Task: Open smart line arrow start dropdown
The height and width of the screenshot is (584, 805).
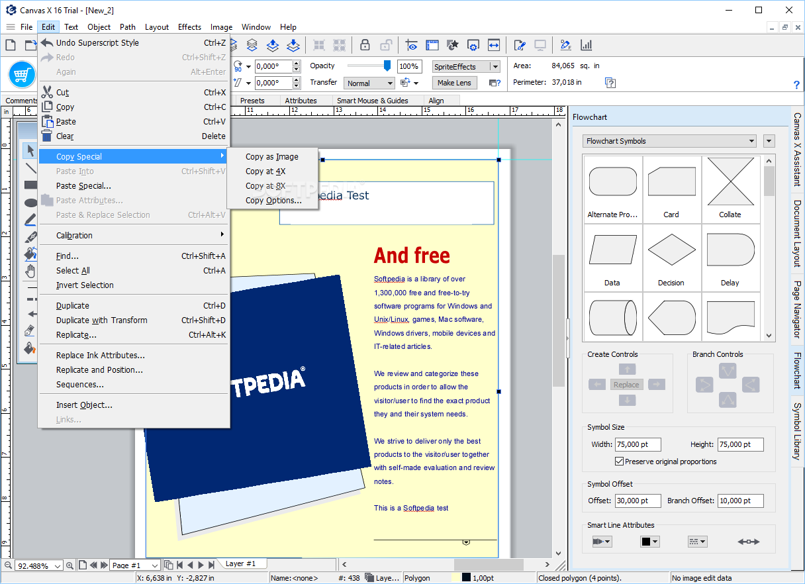Action: click(x=602, y=542)
